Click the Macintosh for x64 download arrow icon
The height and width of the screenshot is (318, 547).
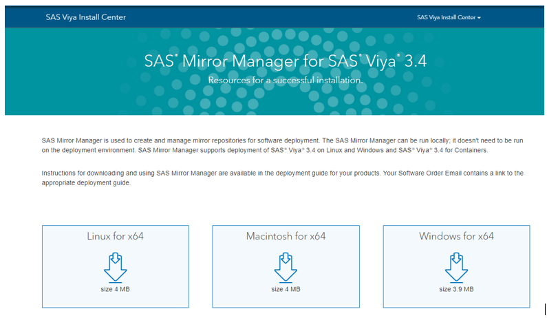coord(286,267)
